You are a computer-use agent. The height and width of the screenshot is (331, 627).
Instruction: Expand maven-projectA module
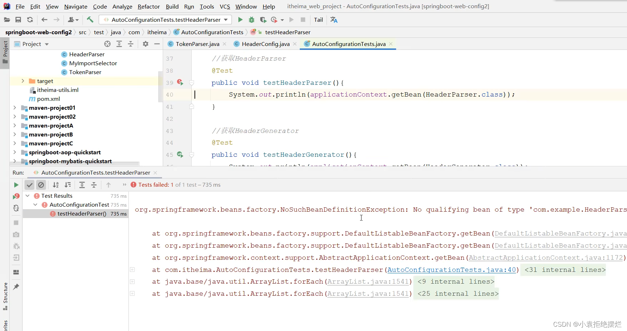click(x=15, y=125)
